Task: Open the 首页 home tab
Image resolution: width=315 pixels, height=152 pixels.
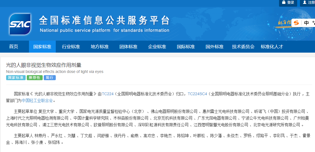Action: (13, 46)
